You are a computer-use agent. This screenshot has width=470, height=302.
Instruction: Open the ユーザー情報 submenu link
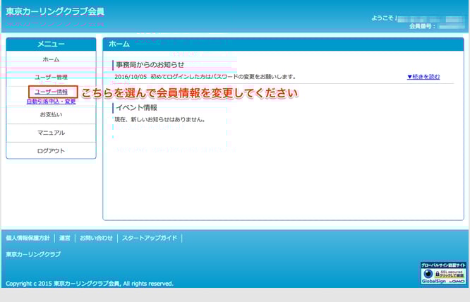pyautogui.click(x=52, y=92)
